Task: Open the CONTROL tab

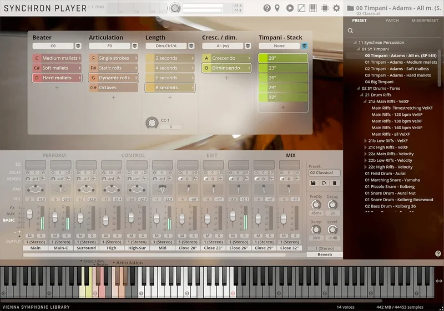Action: point(133,155)
